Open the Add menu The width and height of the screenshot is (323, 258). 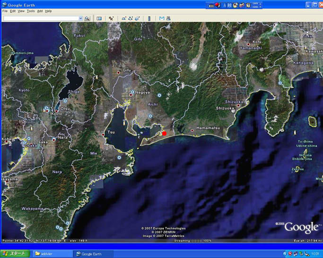click(x=40, y=11)
